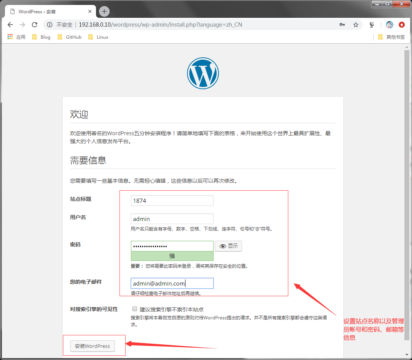
Task: Click the 安装WordPress button
Action: click(x=93, y=346)
